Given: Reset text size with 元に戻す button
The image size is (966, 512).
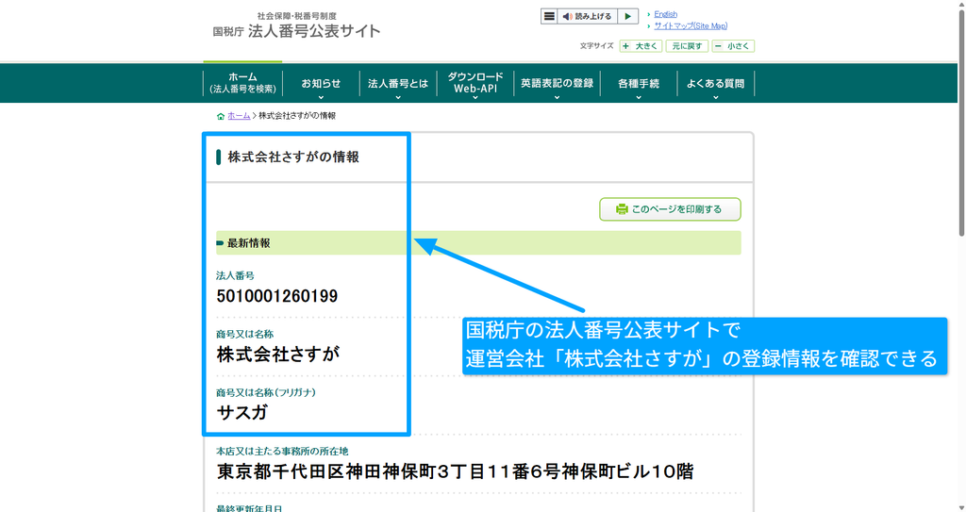Looking at the screenshot, I should click(687, 46).
